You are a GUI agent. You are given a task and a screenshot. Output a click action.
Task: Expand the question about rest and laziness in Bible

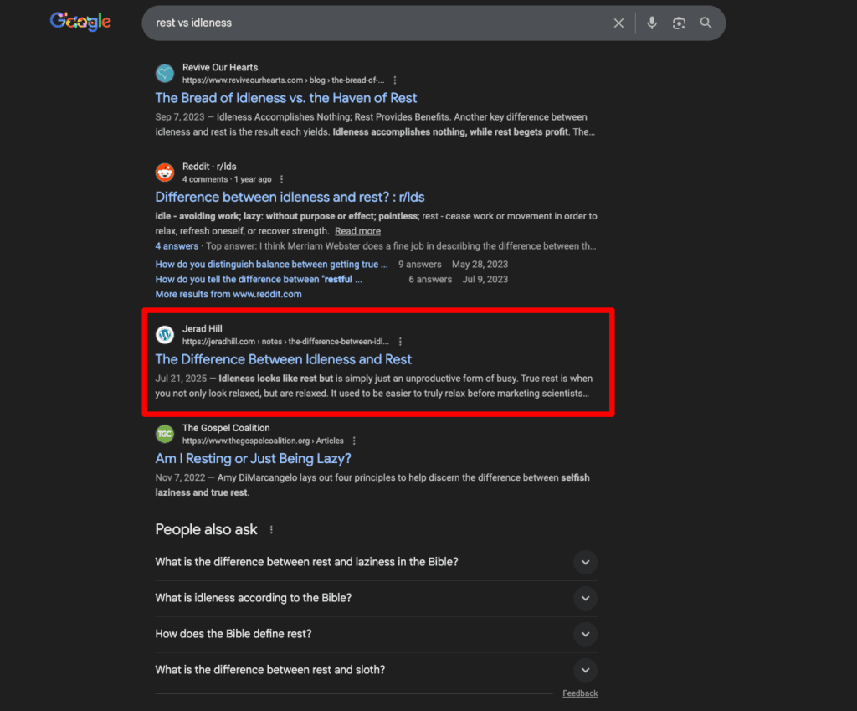pos(585,562)
